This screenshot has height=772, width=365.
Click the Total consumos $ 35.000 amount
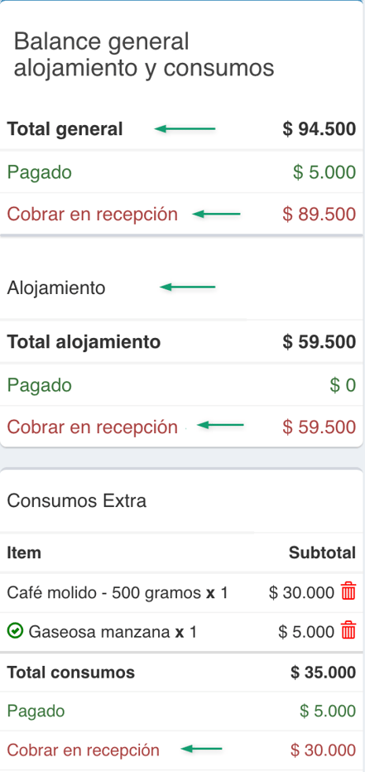tap(323, 672)
